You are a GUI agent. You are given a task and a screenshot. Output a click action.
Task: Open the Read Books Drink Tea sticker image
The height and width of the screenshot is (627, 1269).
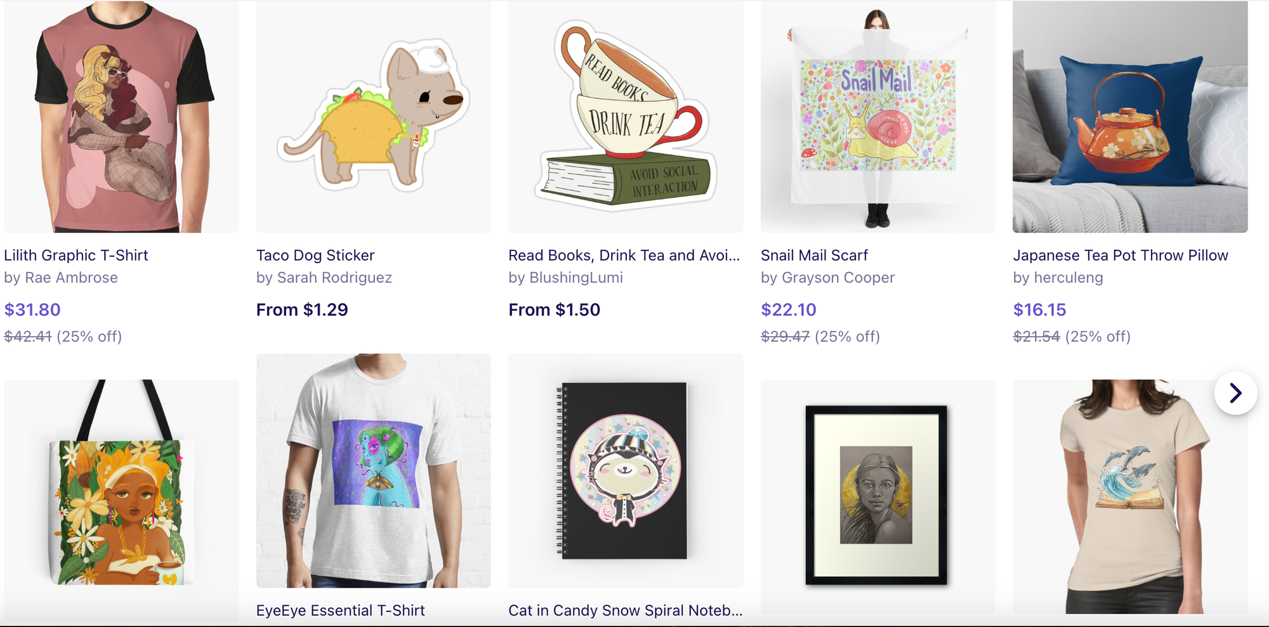pos(626,117)
